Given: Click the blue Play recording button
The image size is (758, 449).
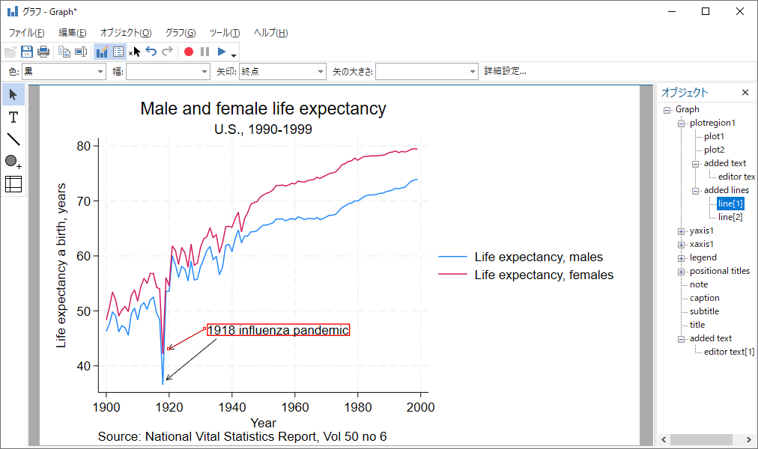Looking at the screenshot, I should (x=222, y=52).
